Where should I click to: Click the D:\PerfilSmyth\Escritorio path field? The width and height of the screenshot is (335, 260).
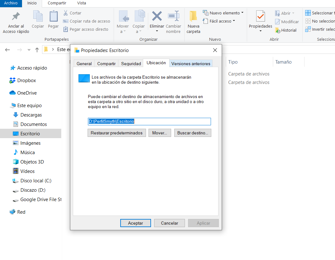pos(149,122)
